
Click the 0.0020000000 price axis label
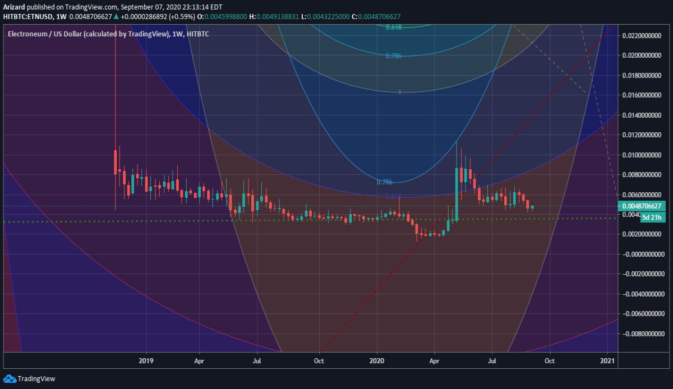[x=643, y=234]
